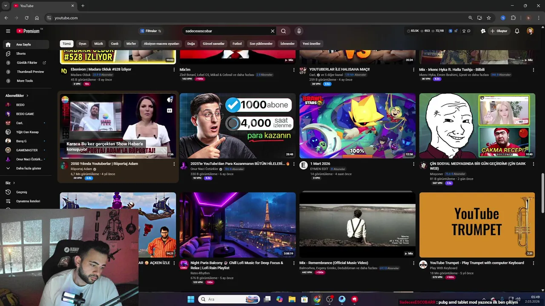Open Yiğit Can Kasap subscription
545x306 pixels.
coord(27,132)
